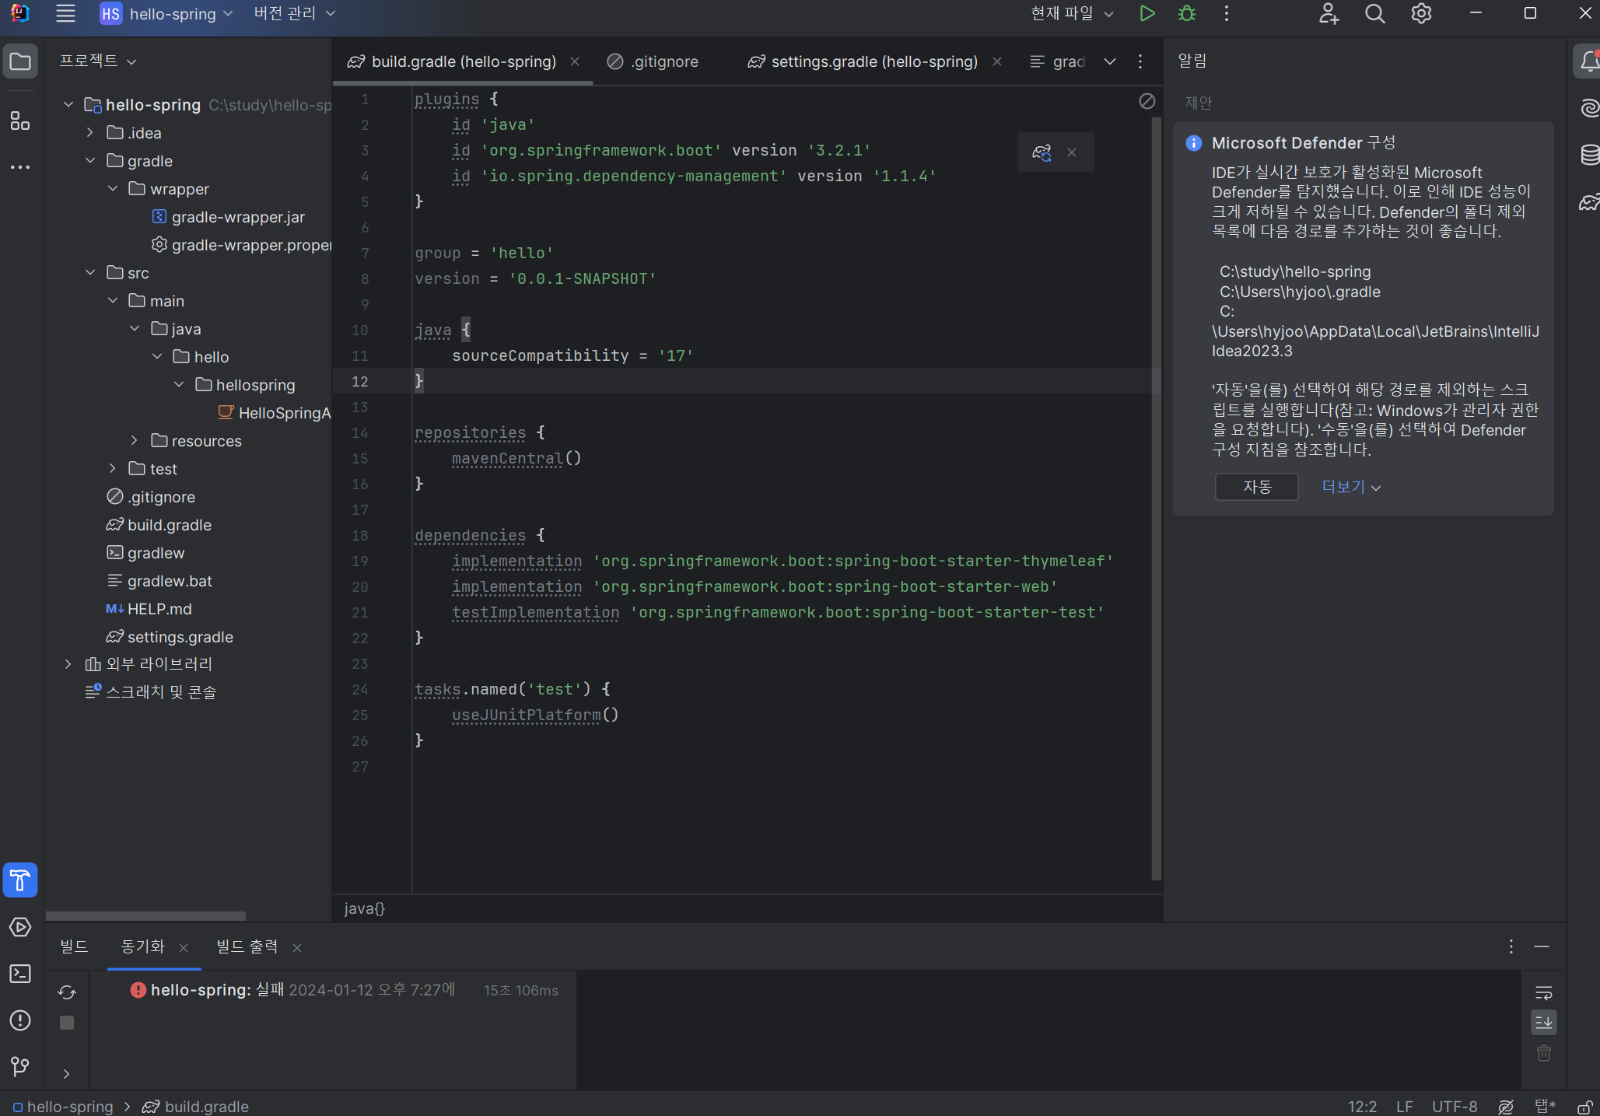Open the main hamburger menu

coord(65,13)
